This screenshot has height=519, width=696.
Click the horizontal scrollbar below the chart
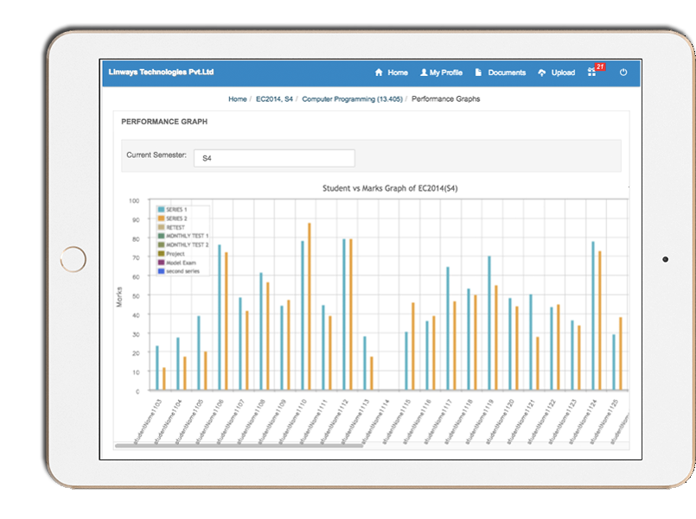click(x=239, y=446)
